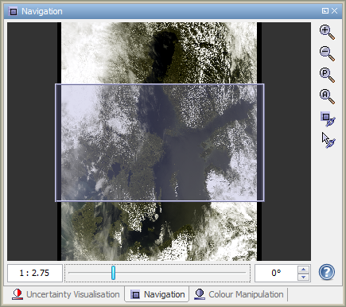This screenshot has width=346, height=307.
Task: Click the Zoom In magnifier icon
Action: pos(327,33)
